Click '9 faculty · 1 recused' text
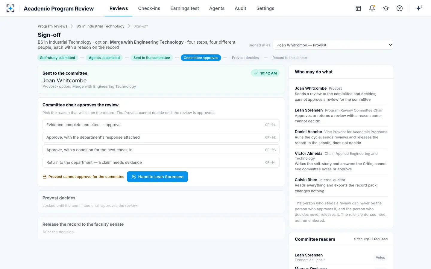Screen dimensions: 431x269 click(371, 239)
